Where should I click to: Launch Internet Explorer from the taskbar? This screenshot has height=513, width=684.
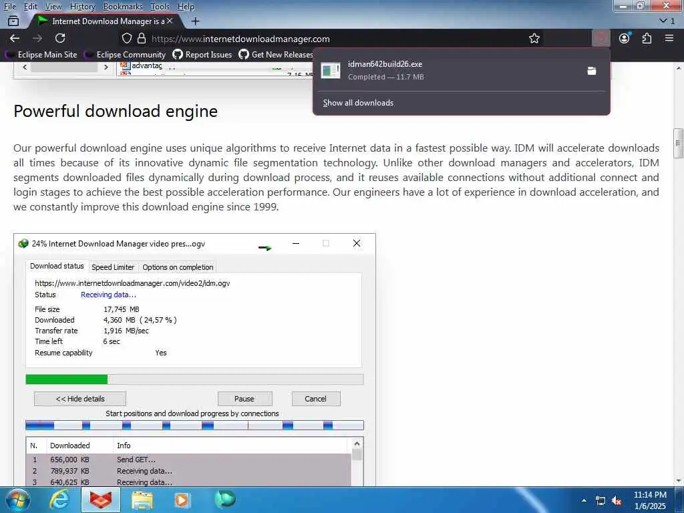pyautogui.click(x=59, y=500)
